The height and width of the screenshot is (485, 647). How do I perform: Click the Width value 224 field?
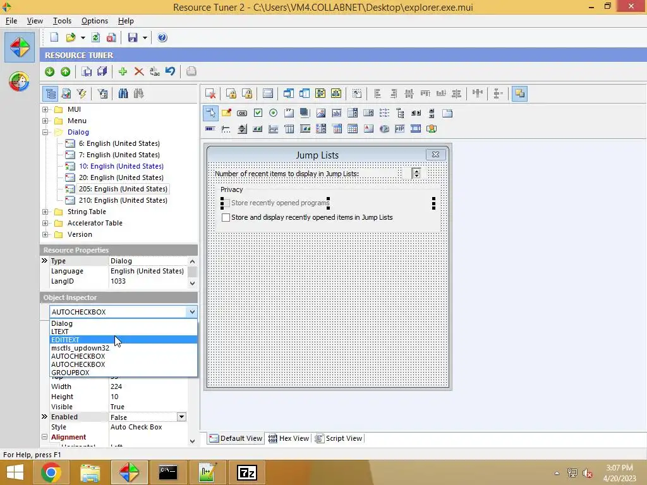(x=148, y=386)
